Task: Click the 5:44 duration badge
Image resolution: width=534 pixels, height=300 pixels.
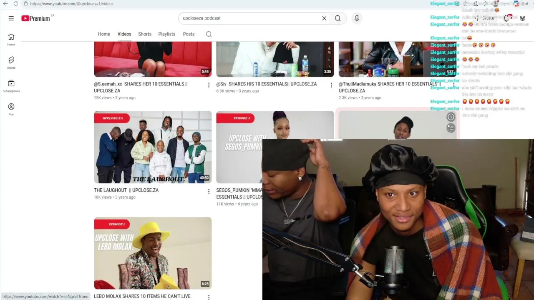Action: 205,72
